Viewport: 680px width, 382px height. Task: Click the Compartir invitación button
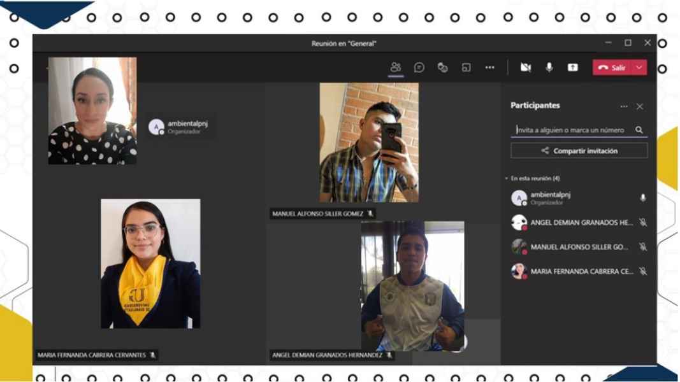[579, 151]
